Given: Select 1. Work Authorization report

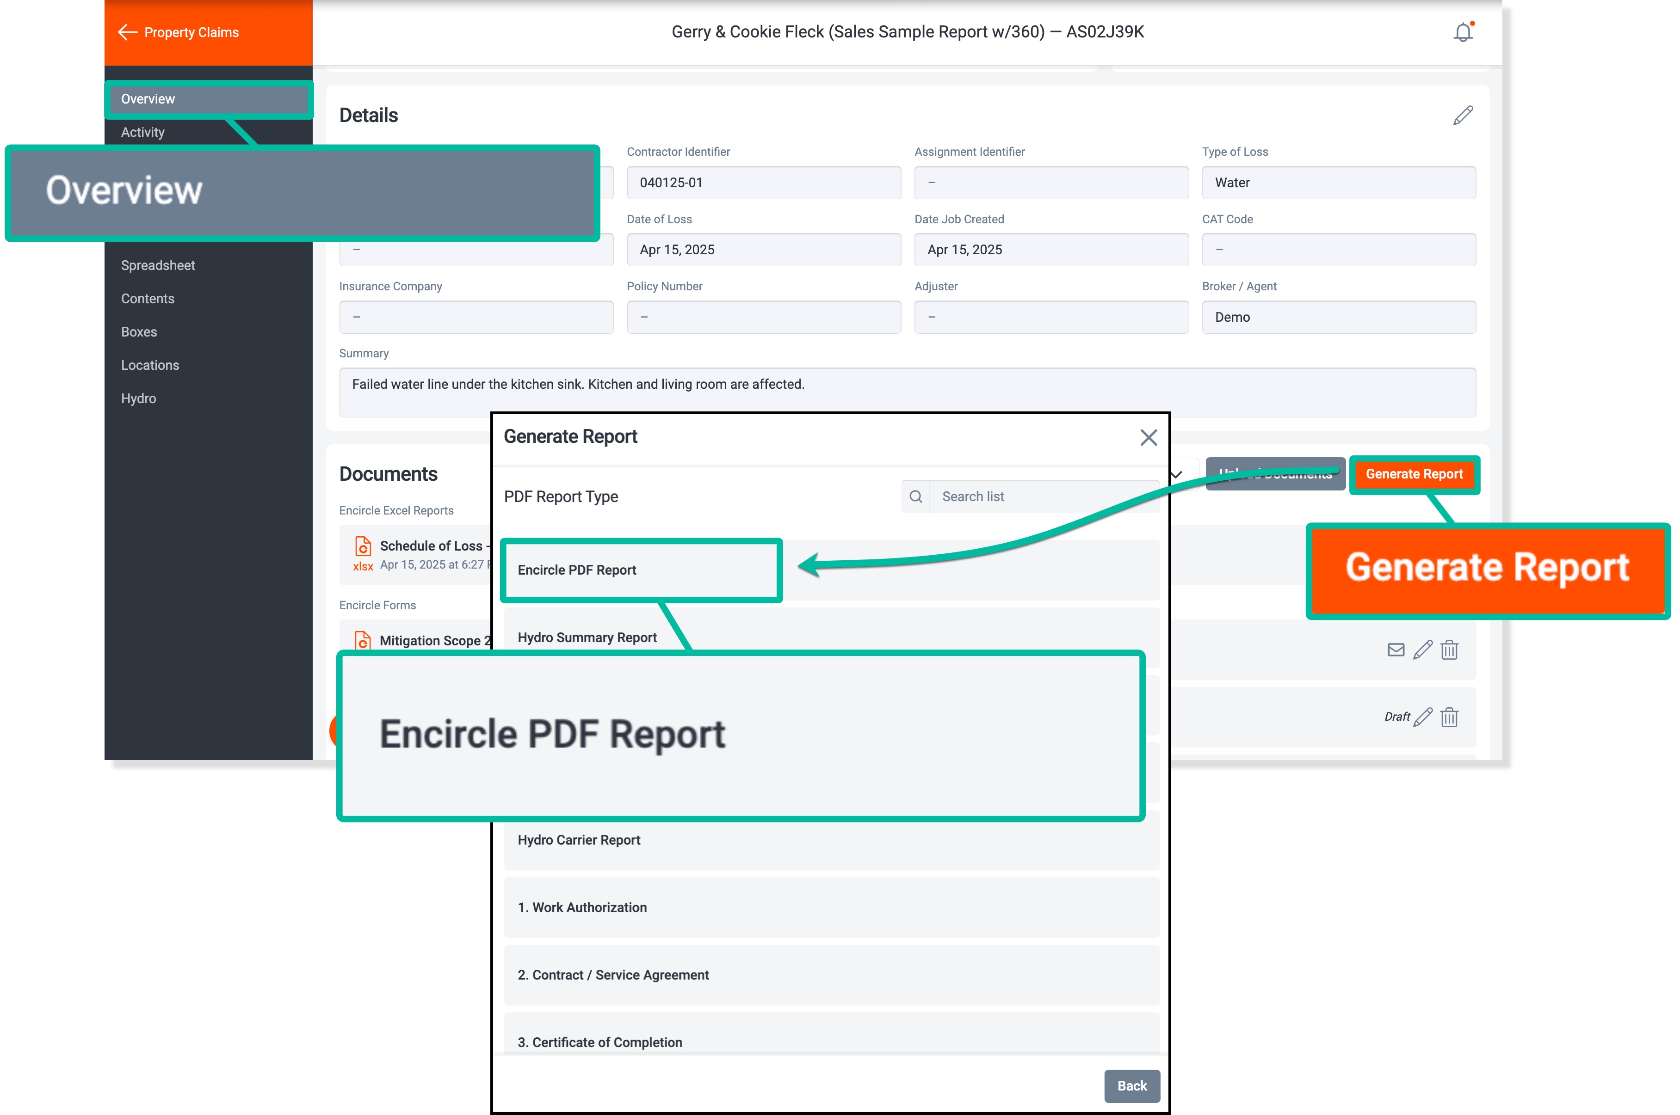Looking at the screenshot, I should point(832,907).
